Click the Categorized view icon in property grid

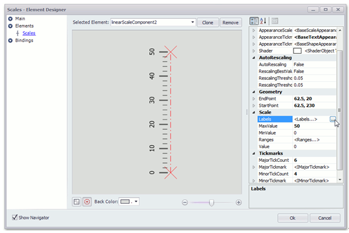tap(254, 21)
